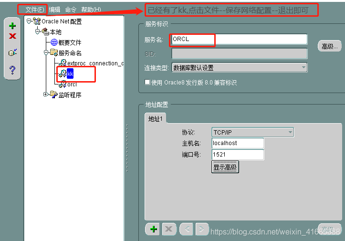Image resolution: width=345 pixels, height=241 pixels.
Task: Select the Oracle Net 配置 root item label
Action: tap(62, 21)
